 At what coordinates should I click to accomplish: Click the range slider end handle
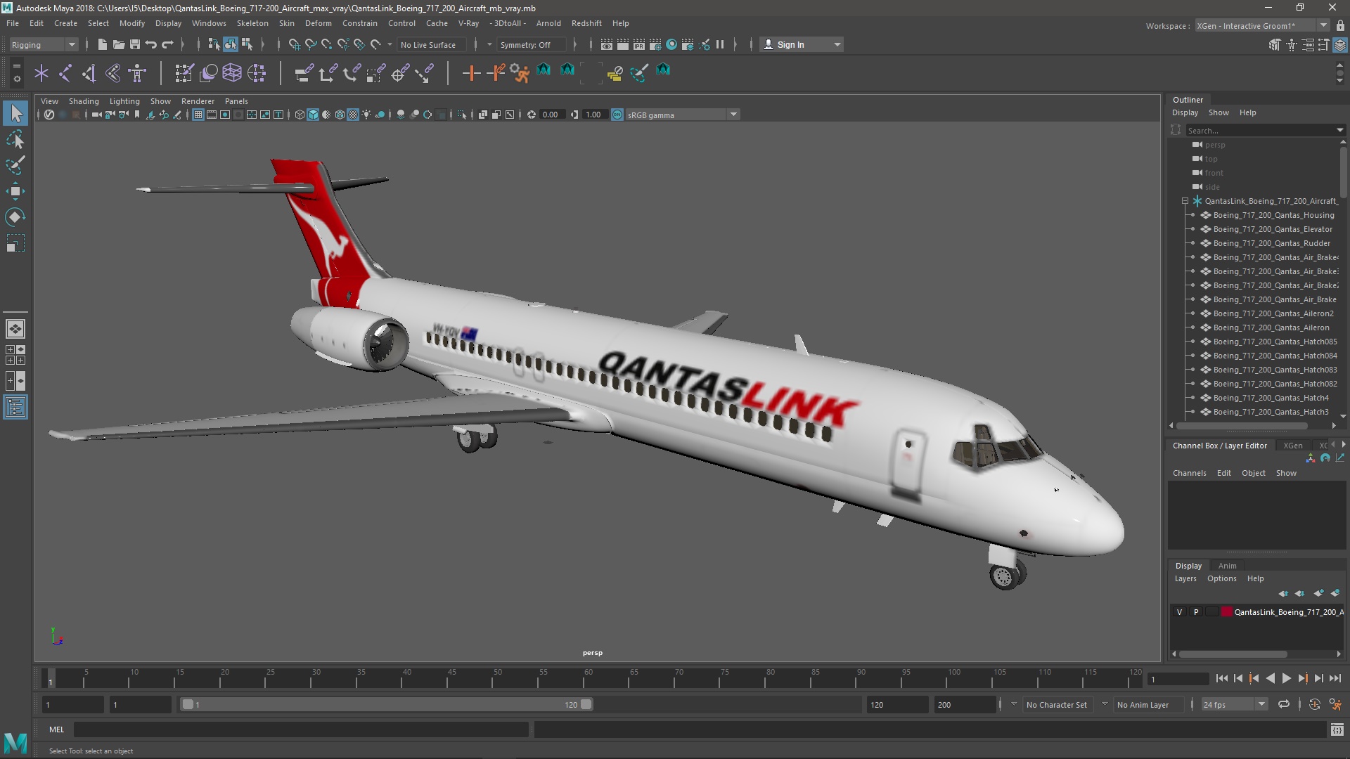click(586, 704)
